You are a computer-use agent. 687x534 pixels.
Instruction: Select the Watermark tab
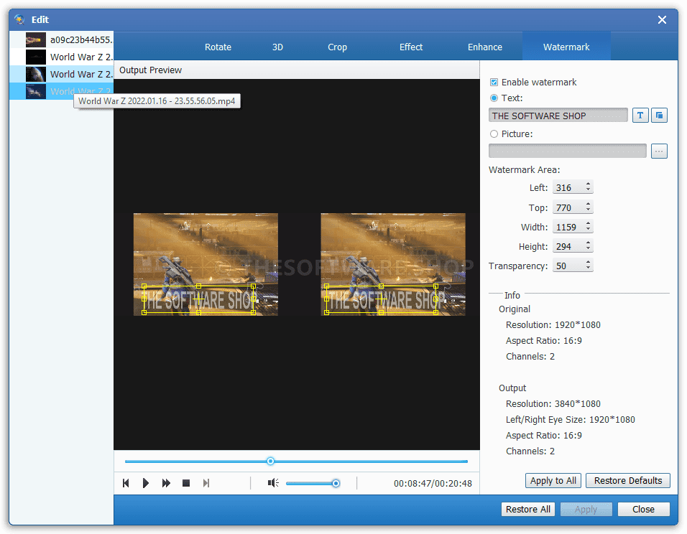click(x=566, y=47)
